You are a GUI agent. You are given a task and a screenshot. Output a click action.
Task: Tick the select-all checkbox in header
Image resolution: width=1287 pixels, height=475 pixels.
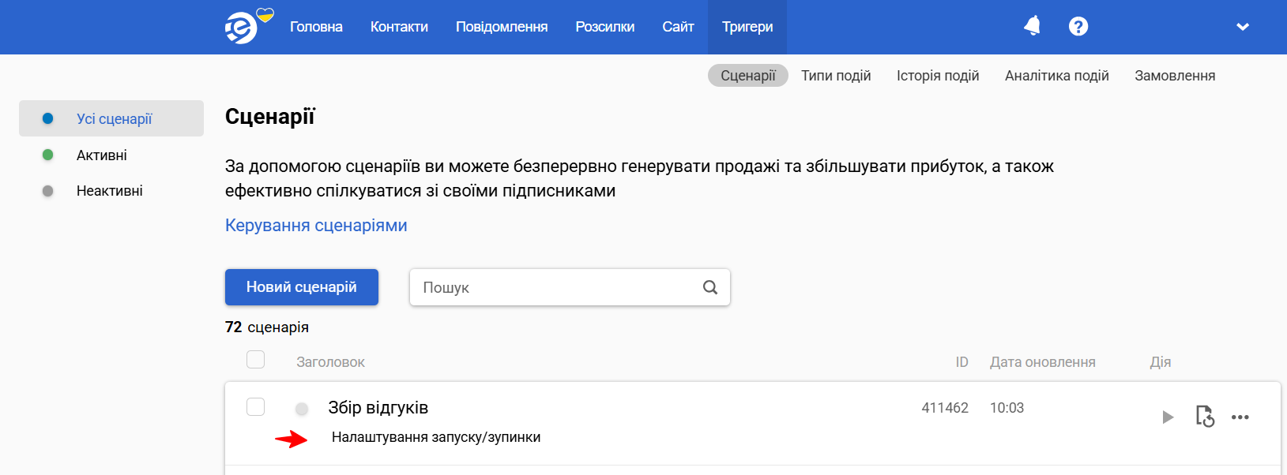click(255, 360)
